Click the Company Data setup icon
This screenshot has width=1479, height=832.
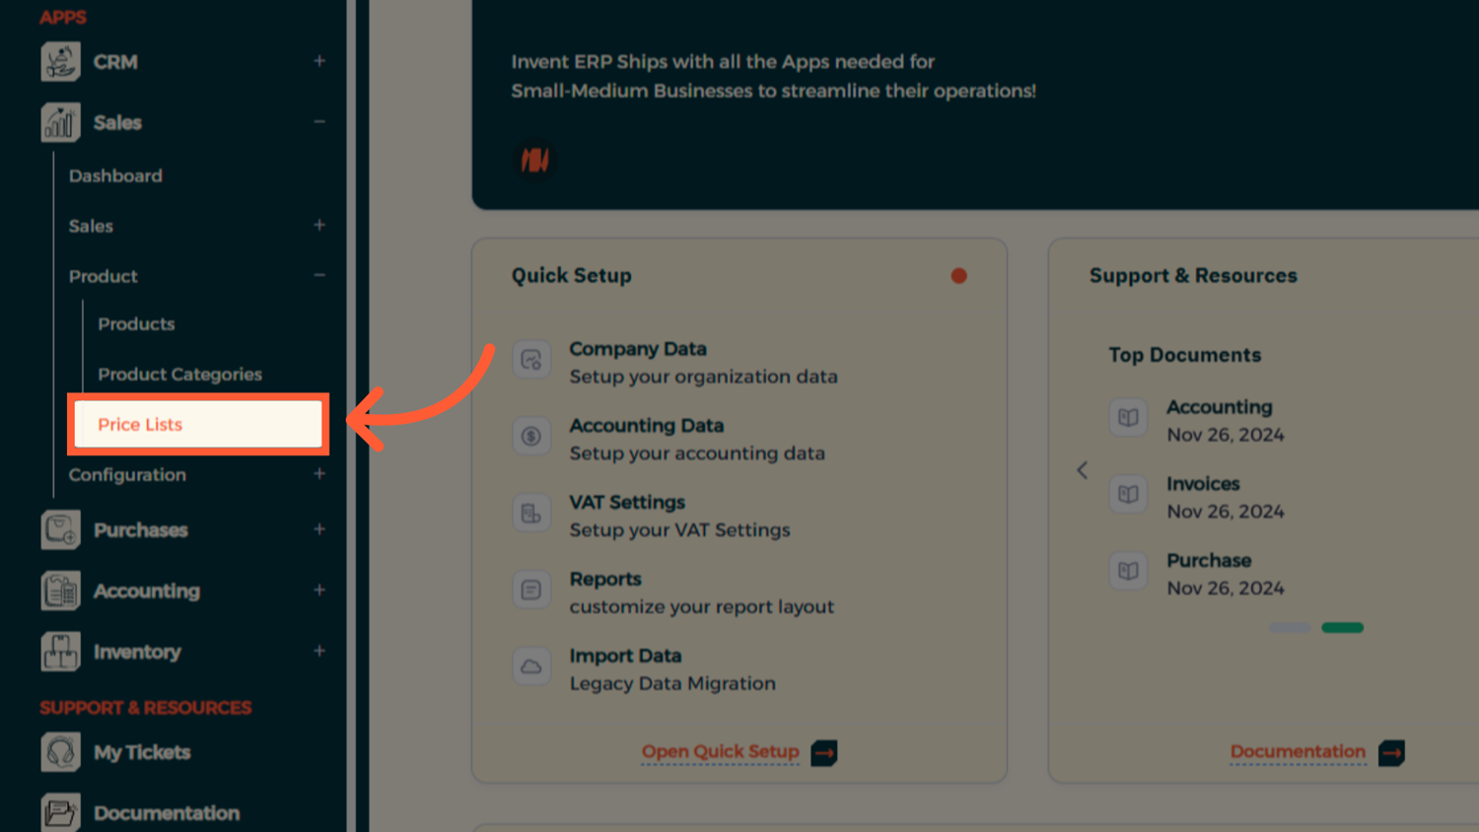530,360
